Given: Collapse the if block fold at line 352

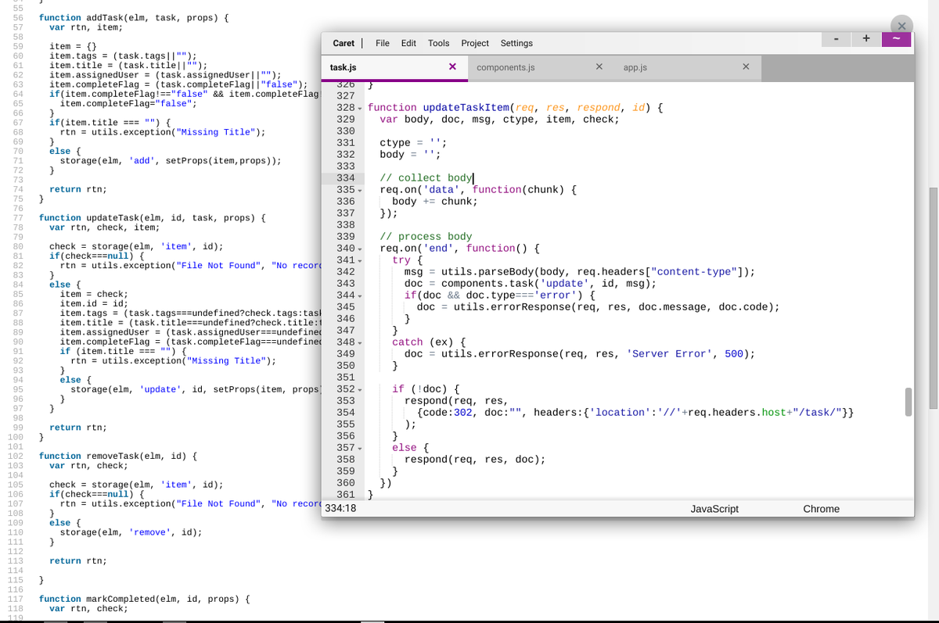Looking at the screenshot, I should [x=360, y=389].
